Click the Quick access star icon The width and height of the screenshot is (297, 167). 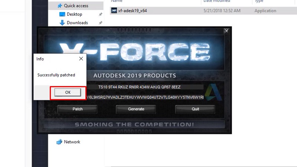tap(60, 6)
